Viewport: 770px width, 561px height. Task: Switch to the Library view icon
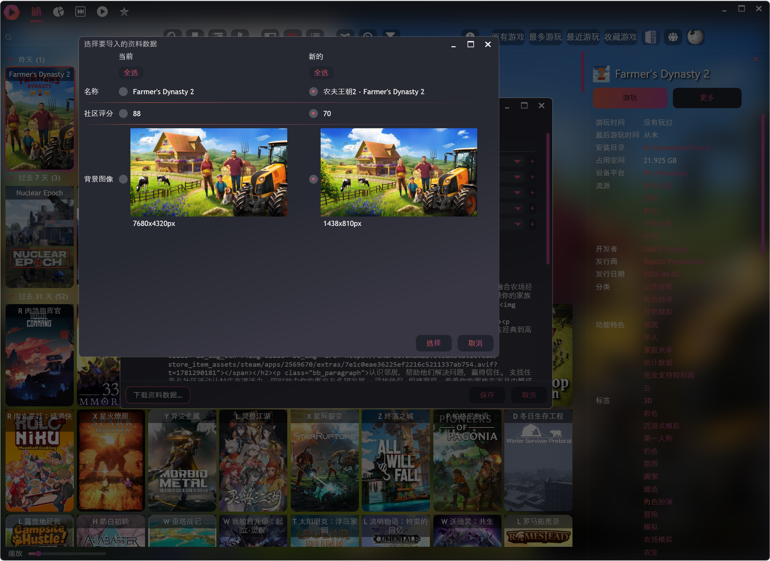pyautogui.click(x=36, y=12)
